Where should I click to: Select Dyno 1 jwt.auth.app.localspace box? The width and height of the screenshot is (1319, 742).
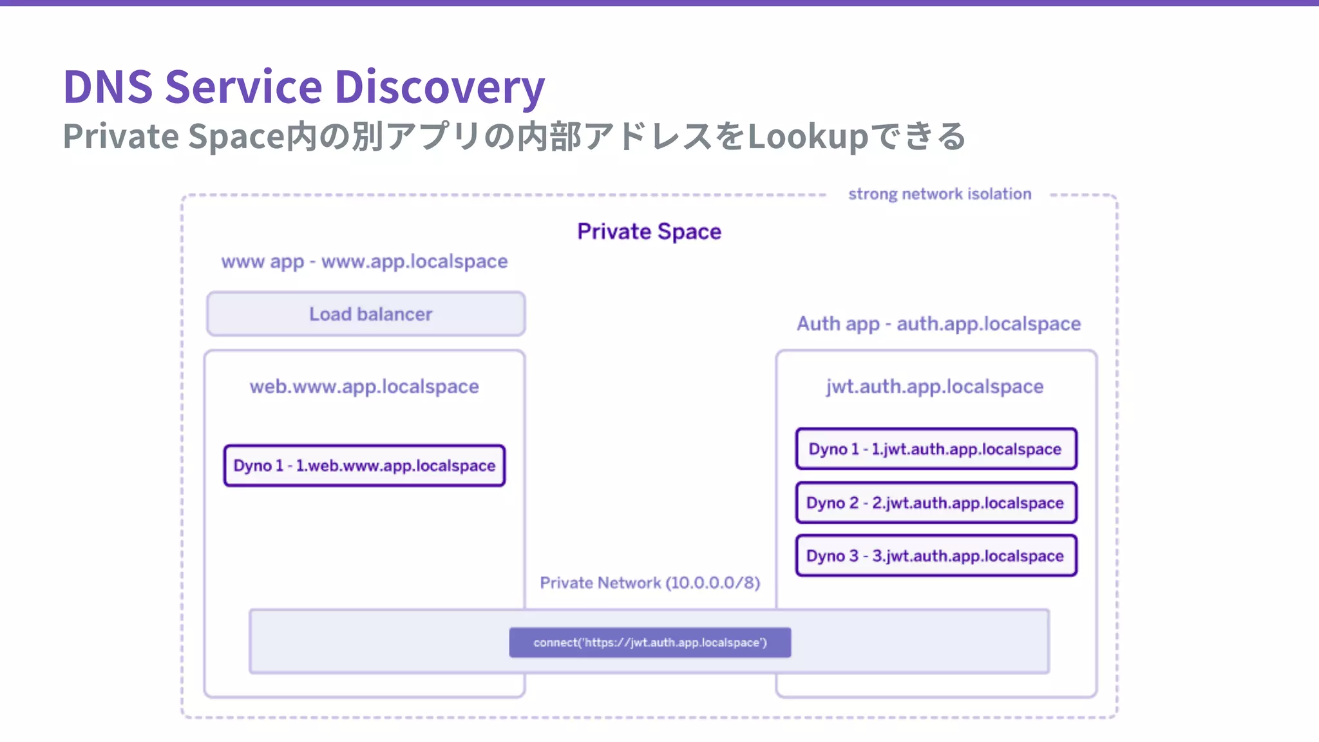[x=936, y=449]
